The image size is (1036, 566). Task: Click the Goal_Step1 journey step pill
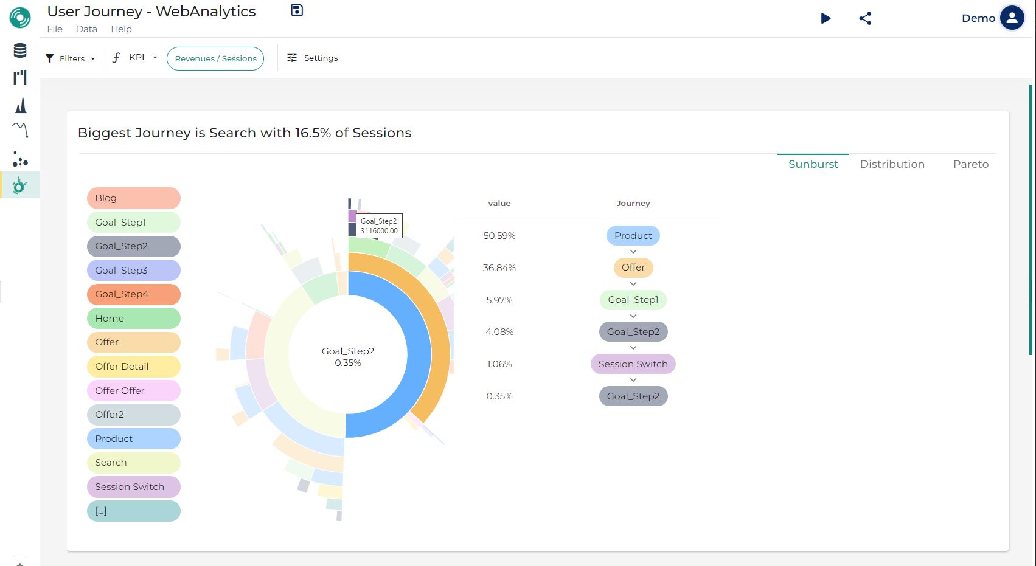click(x=633, y=300)
